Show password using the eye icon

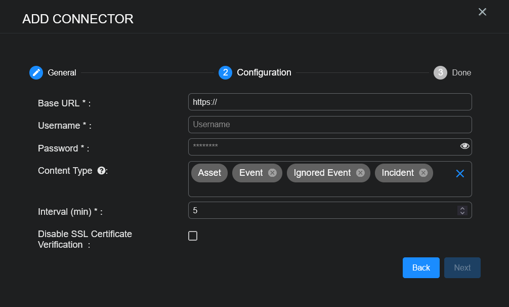pos(464,146)
